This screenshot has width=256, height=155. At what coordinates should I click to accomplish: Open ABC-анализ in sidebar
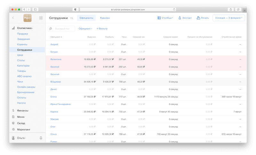(x=24, y=76)
